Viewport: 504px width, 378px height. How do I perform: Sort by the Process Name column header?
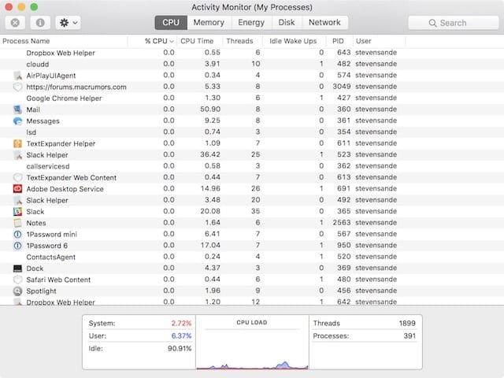(27, 41)
